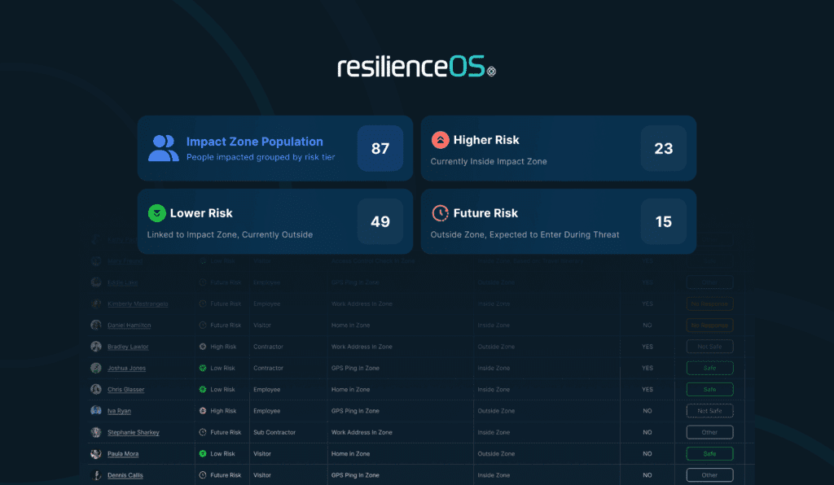Viewport: 834px width, 485px height.
Task: Click the Low Risk icon in Paula Mora row
Action: [203, 453]
